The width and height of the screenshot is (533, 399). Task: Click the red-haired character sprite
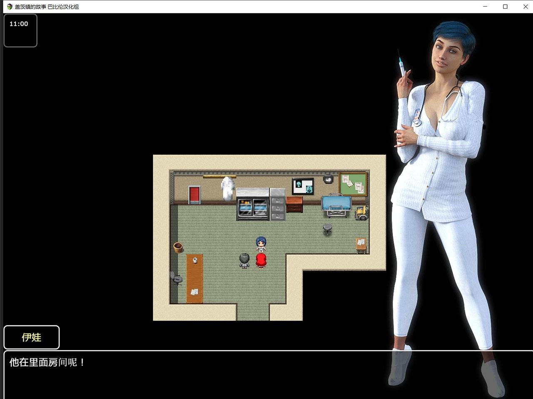point(261,261)
